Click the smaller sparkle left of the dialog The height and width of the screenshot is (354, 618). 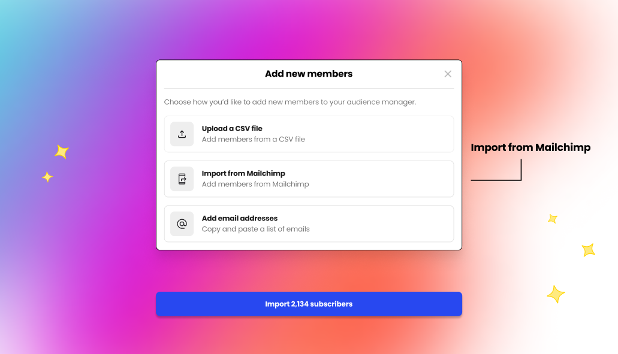point(47,177)
